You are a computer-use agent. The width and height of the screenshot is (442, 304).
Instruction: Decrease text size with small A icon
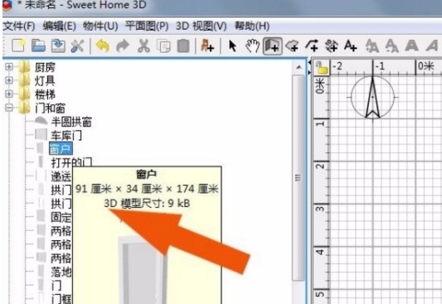tap(391, 46)
